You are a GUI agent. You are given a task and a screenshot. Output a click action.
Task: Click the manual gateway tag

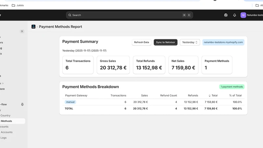click(x=70, y=102)
